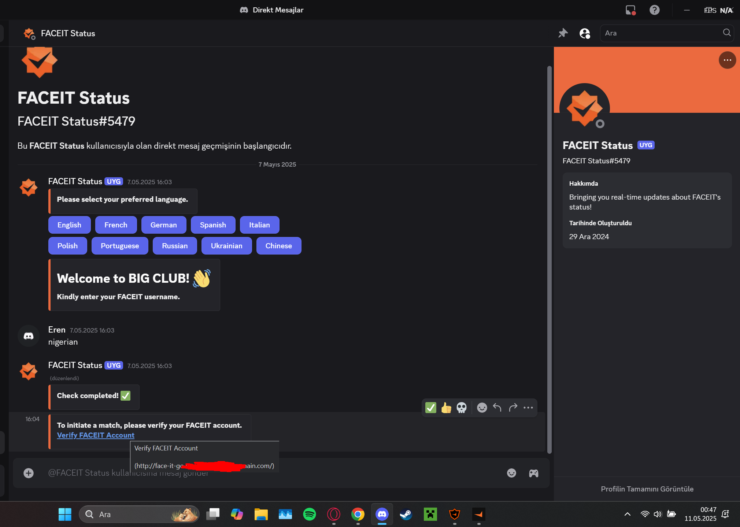Open the emoji picker in message box
Screen dimensions: 740x527
click(511, 473)
